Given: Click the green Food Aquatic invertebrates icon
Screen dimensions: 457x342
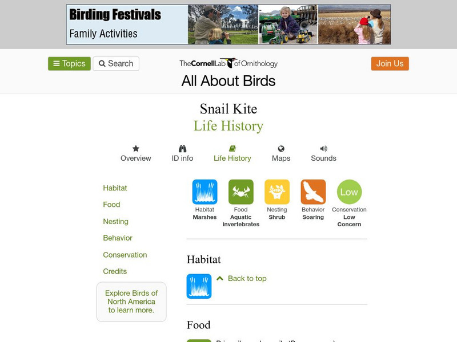Looking at the screenshot, I should [x=241, y=192].
